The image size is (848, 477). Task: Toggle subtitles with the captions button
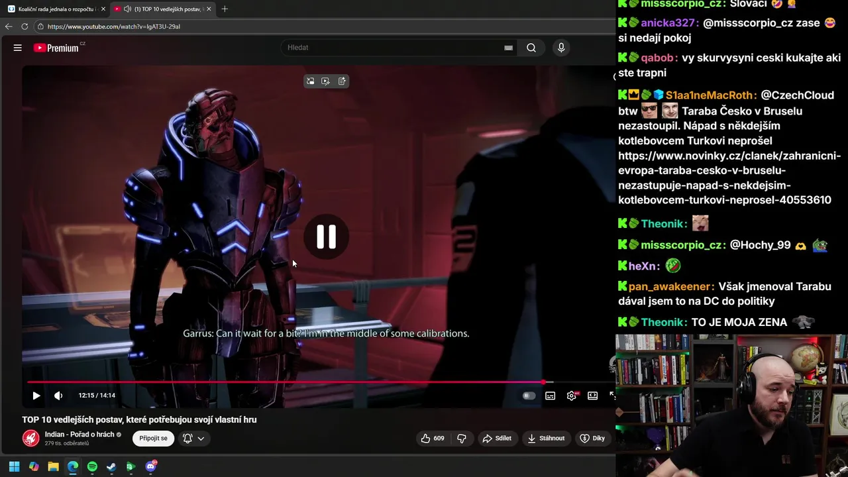(550, 396)
